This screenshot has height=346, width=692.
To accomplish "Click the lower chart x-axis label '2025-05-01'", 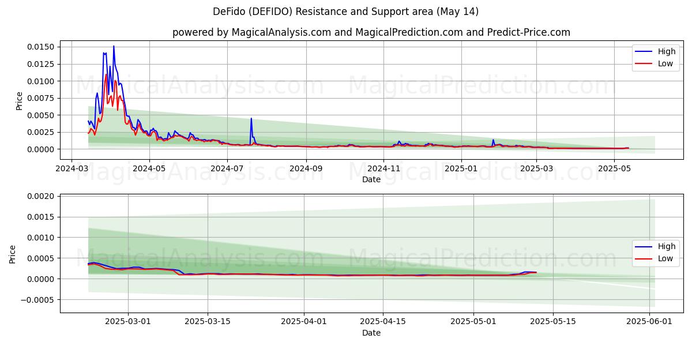I will (473, 322).
